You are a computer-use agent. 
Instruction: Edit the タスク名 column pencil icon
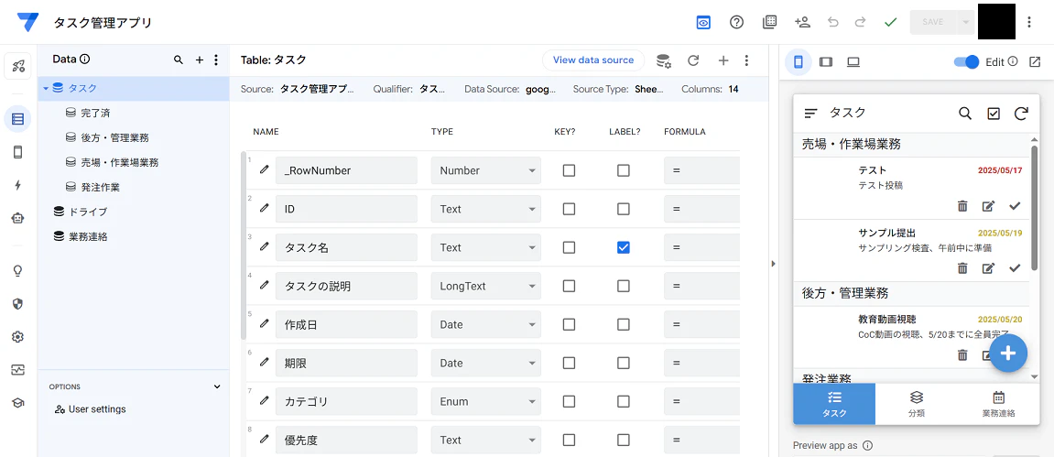[x=264, y=246]
